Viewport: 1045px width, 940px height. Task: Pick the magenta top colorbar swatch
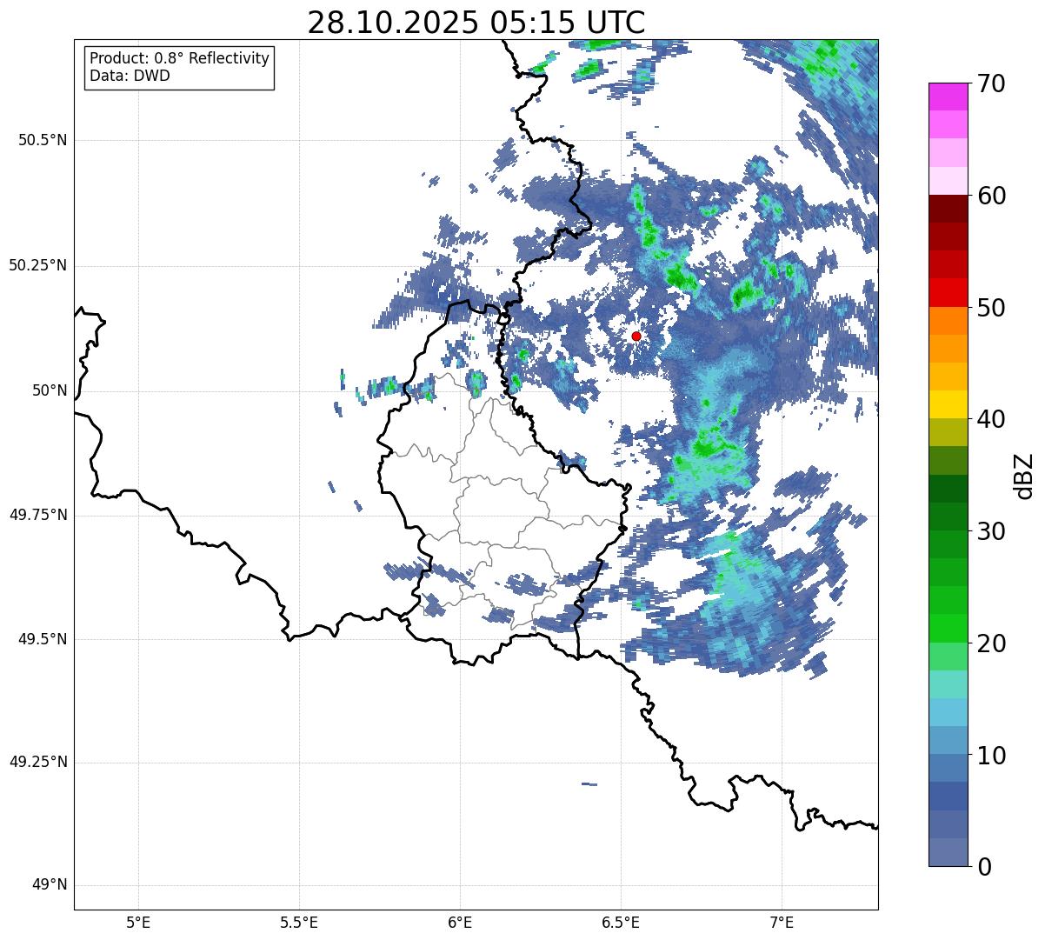click(948, 97)
